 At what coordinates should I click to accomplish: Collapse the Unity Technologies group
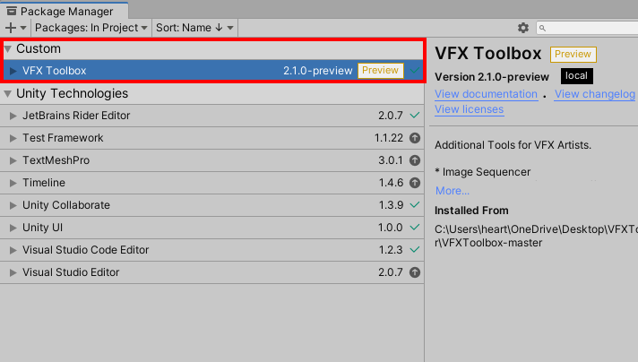(x=7, y=93)
